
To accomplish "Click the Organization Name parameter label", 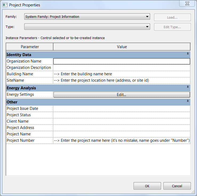I will tap(24, 61).
